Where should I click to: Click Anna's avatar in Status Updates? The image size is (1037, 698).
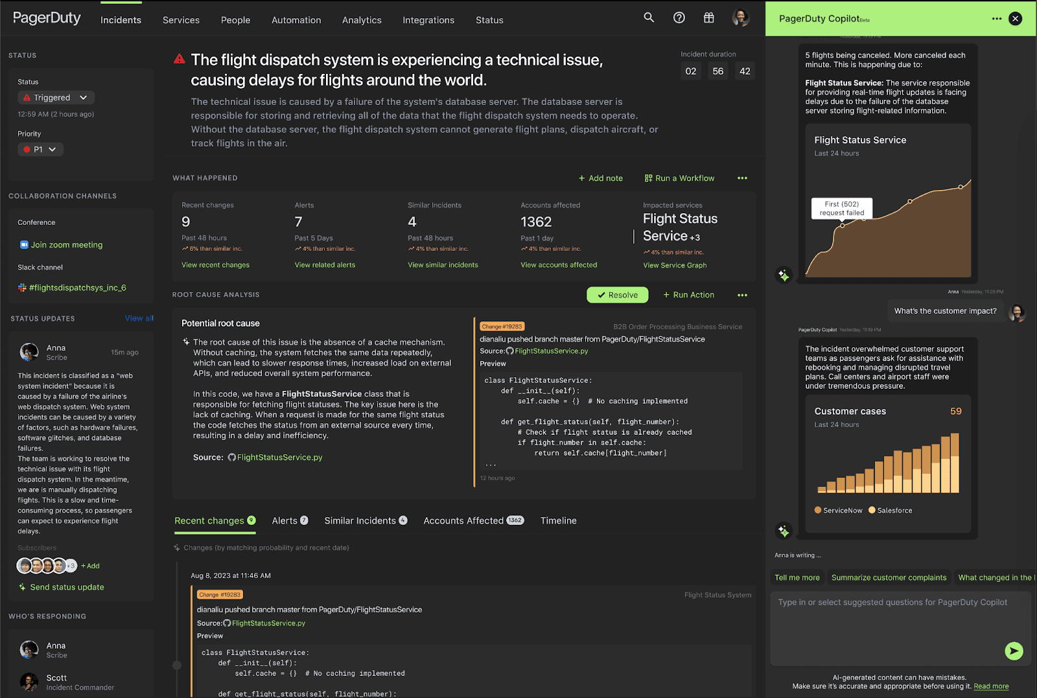click(29, 352)
